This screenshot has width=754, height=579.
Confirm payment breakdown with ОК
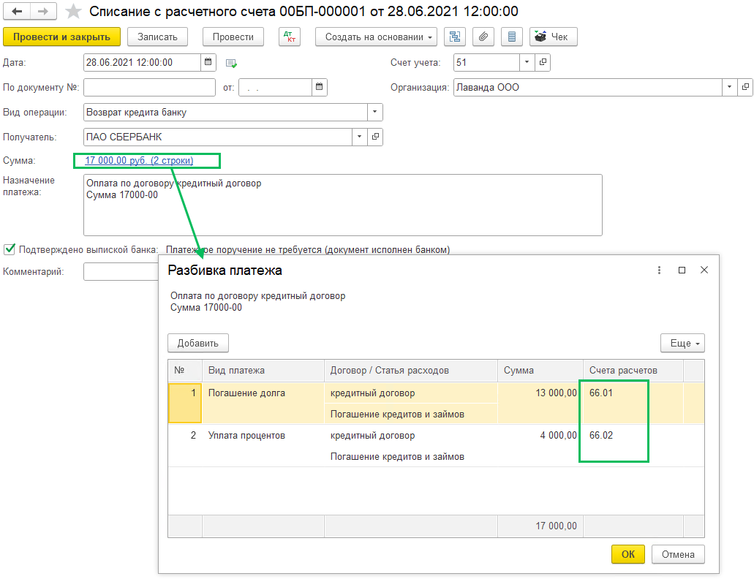point(627,554)
